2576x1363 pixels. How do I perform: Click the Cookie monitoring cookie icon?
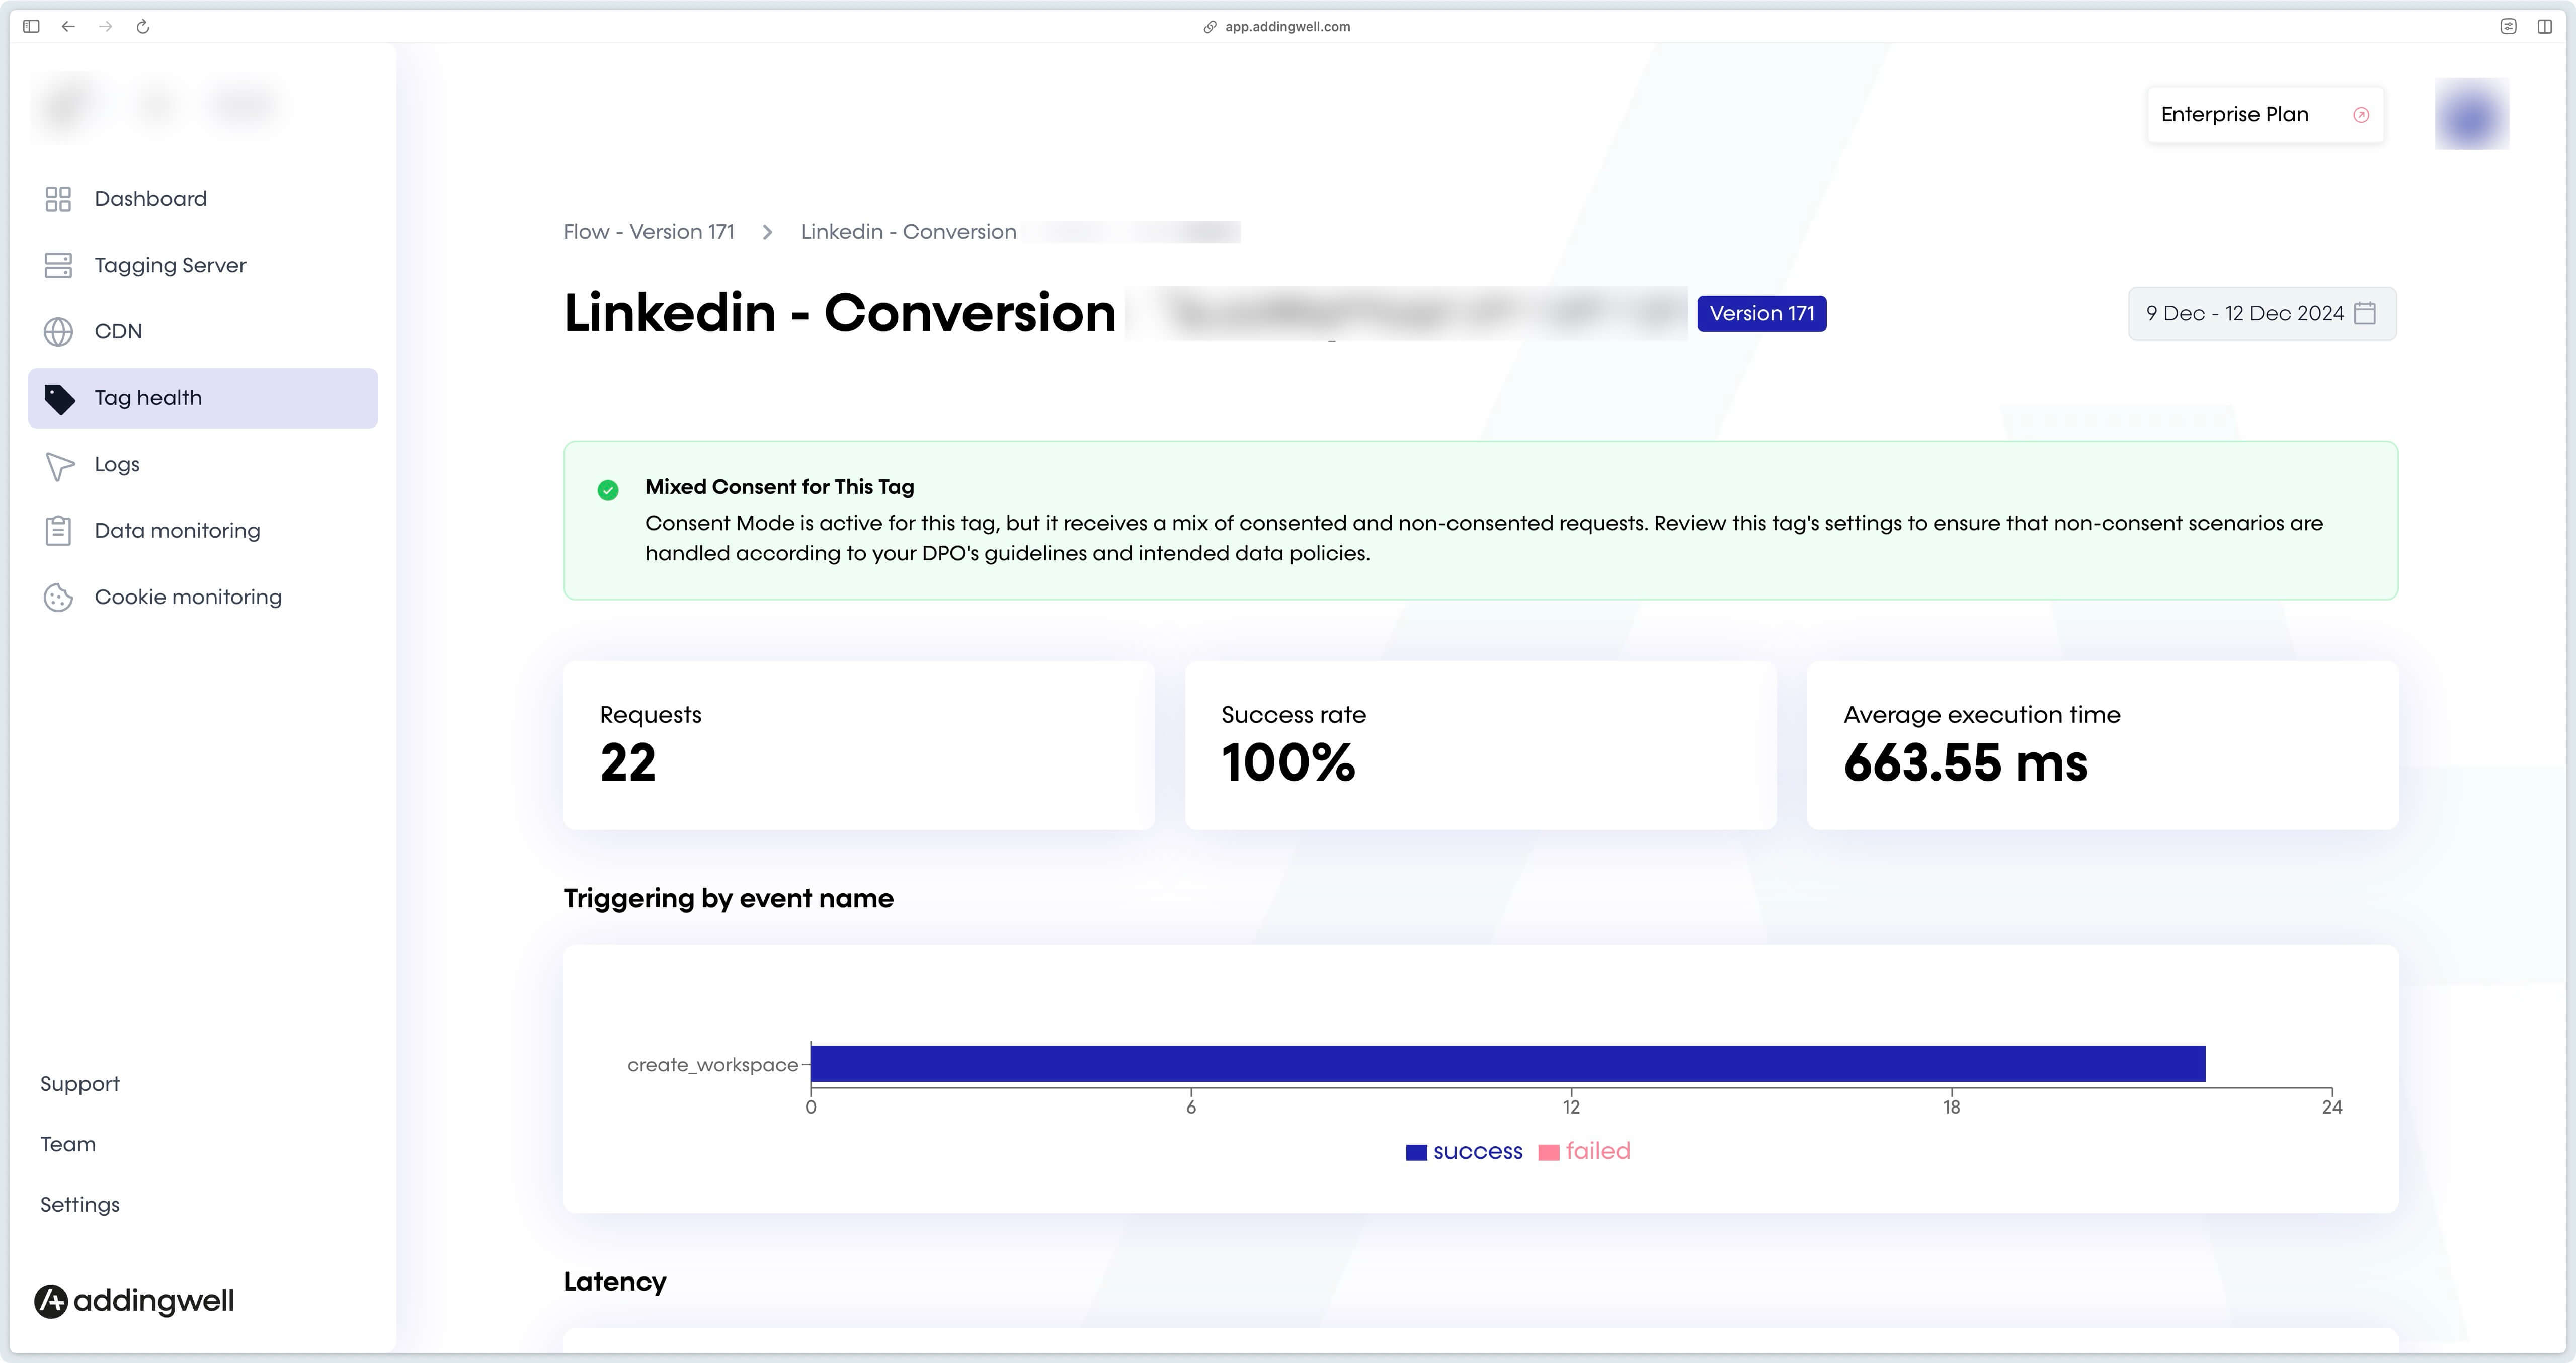pyautogui.click(x=58, y=598)
